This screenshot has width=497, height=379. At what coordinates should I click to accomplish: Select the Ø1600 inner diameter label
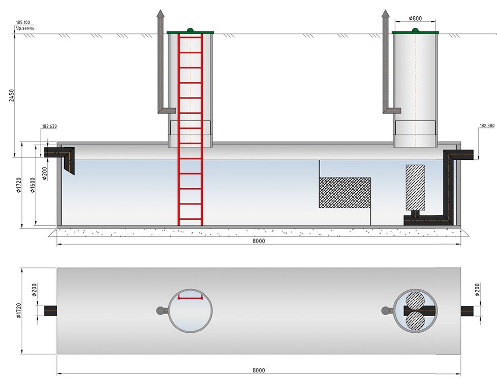click(x=32, y=185)
